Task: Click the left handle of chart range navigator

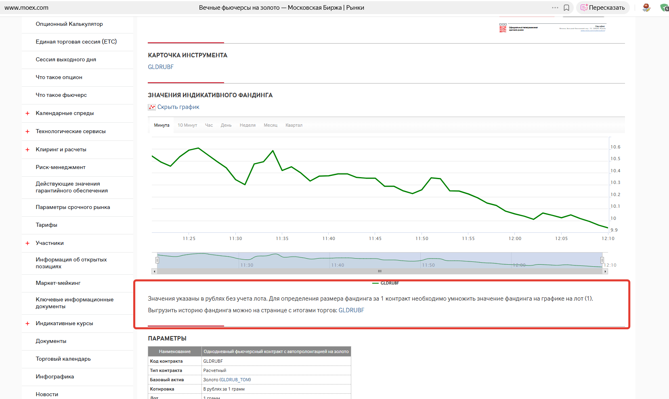Action: pyautogui.click(x=157, y=260)
